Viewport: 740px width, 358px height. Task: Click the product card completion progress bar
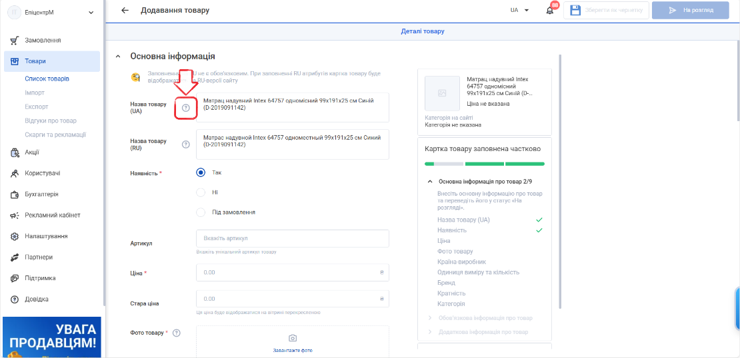point(485,164)
